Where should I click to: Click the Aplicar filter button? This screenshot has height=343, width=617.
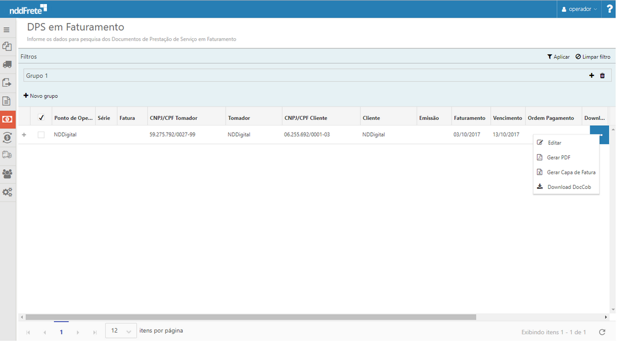pyautogui.click(x=558, y=57)
